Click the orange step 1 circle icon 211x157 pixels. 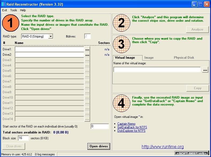(x=11, y=23)
